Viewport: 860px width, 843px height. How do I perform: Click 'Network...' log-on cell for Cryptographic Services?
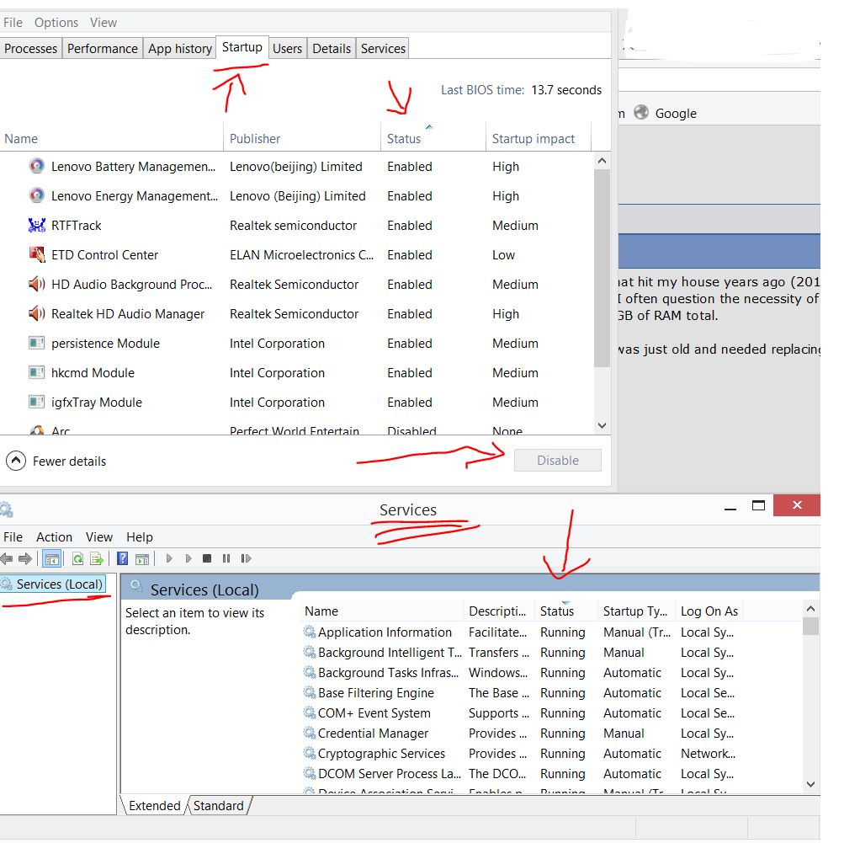708,754
